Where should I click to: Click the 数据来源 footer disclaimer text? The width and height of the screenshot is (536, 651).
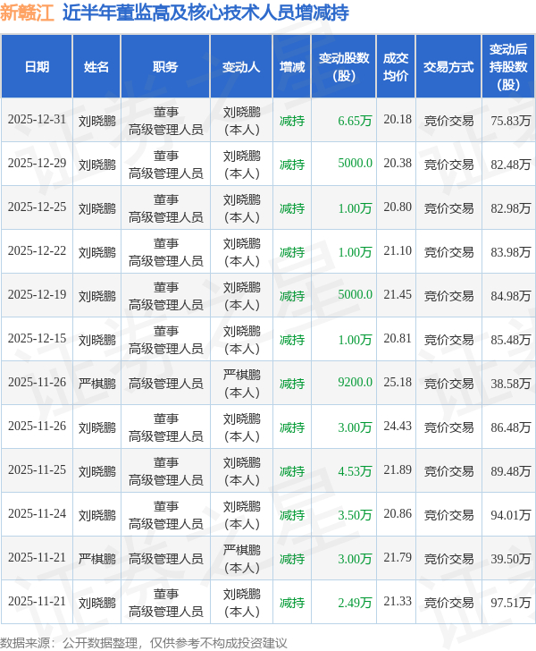[144, 643]
